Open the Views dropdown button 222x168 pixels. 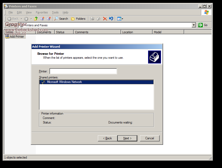[120, 19]
